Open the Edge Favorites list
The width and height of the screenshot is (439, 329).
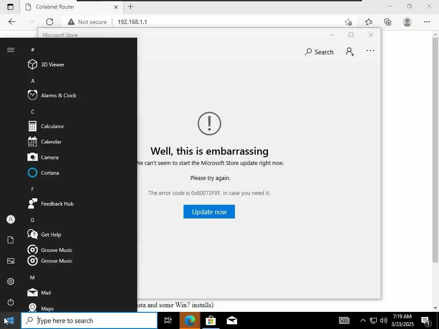click(x=368, y=22)
